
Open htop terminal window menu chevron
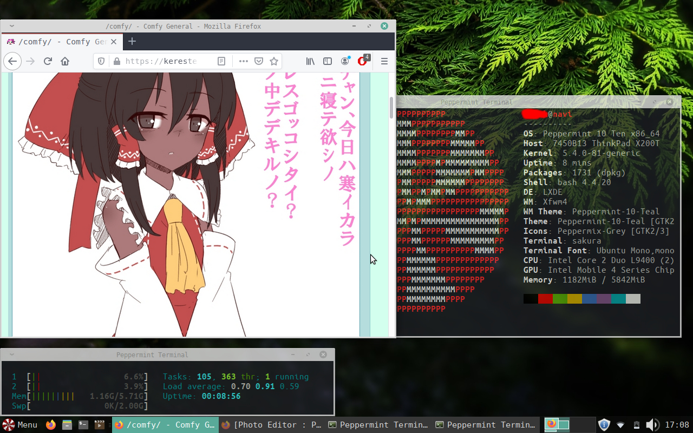tap(12, 355)
